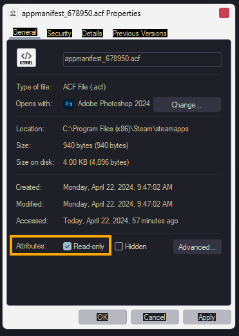Select the 'ACF File (.acf)' type text

pos(84,87)
